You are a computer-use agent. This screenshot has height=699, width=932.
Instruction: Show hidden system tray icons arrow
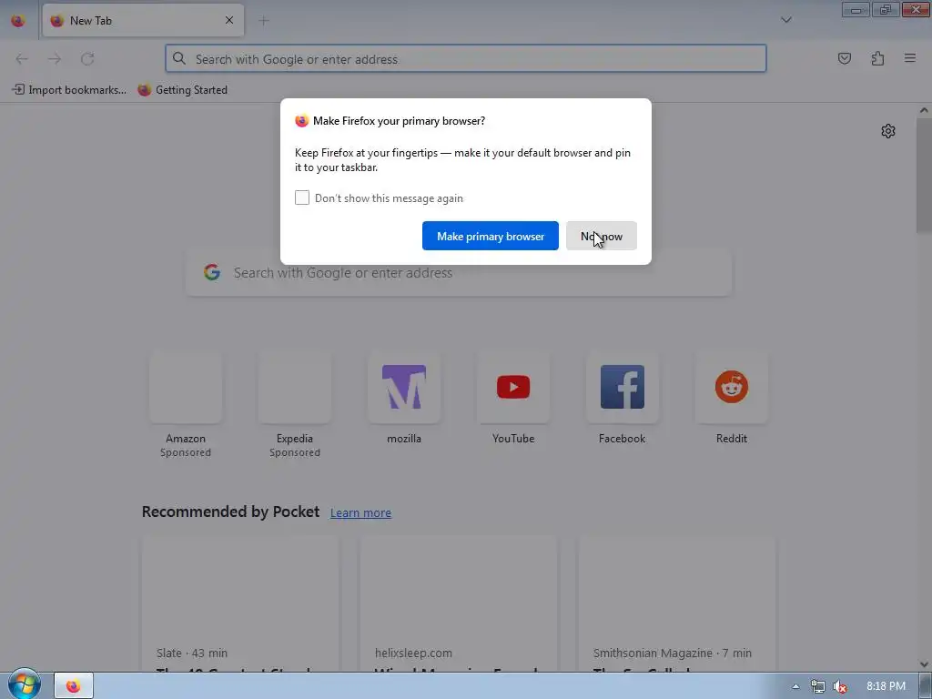coord(795,686)
